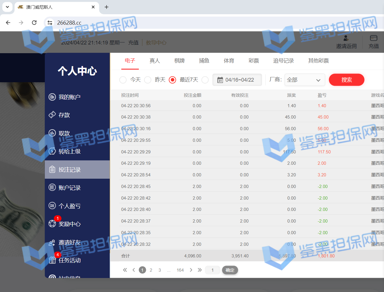Click the red 搜索 button
This screenshot has height=292, width=384.
346,80
